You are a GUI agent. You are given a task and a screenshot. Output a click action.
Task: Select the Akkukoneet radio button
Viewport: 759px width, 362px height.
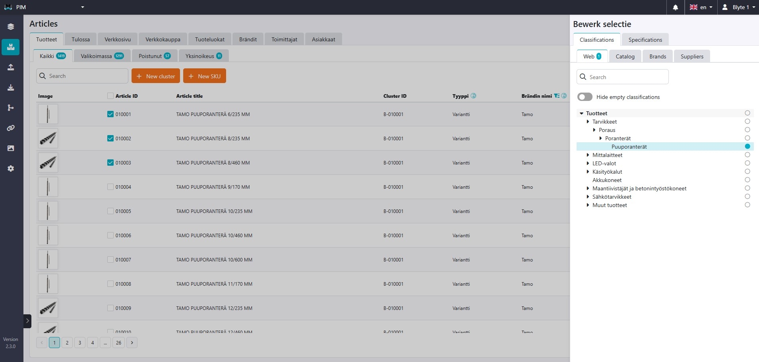coord(747,180)
